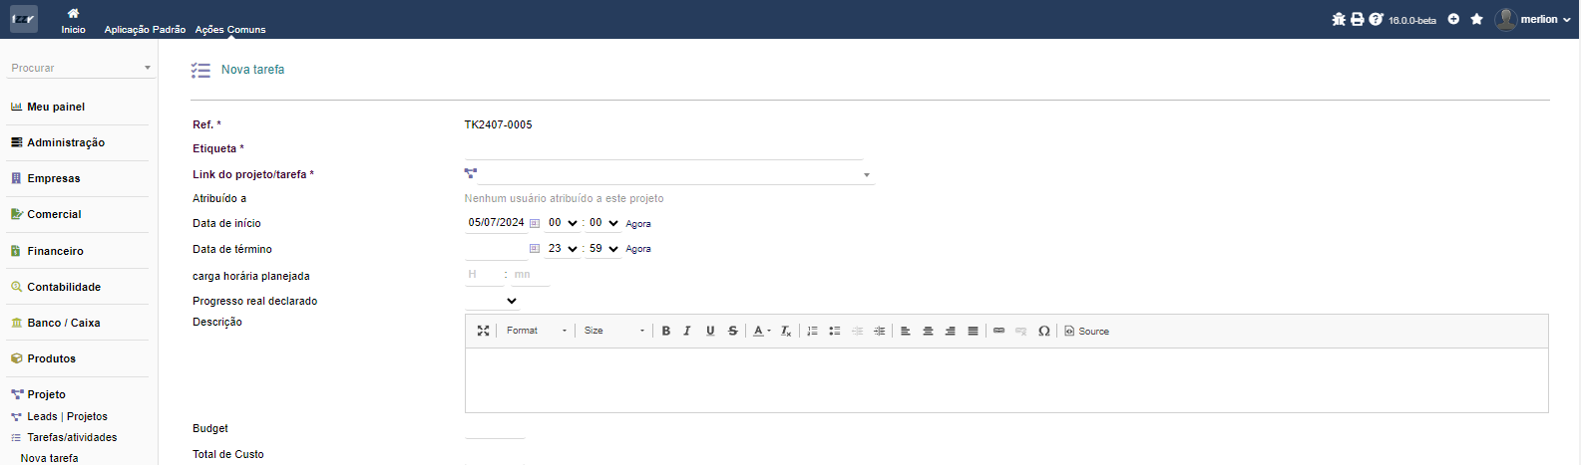1581x465 pixels.
Task: Maximize the description editor
Action: tap(483, 331)
